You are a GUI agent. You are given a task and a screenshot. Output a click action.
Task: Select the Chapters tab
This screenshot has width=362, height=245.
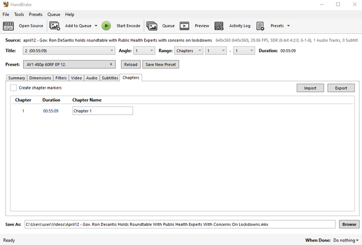point(131,78)
